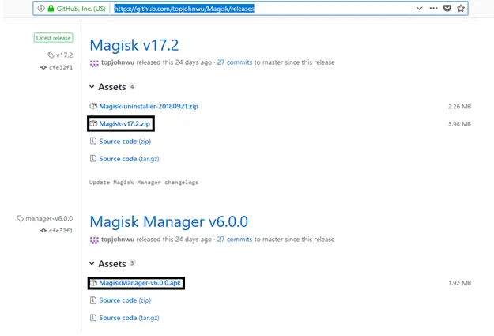Click file icon beside v17.2 Source code (zip)
494x336 pixels.
click(x=93, y=141)
